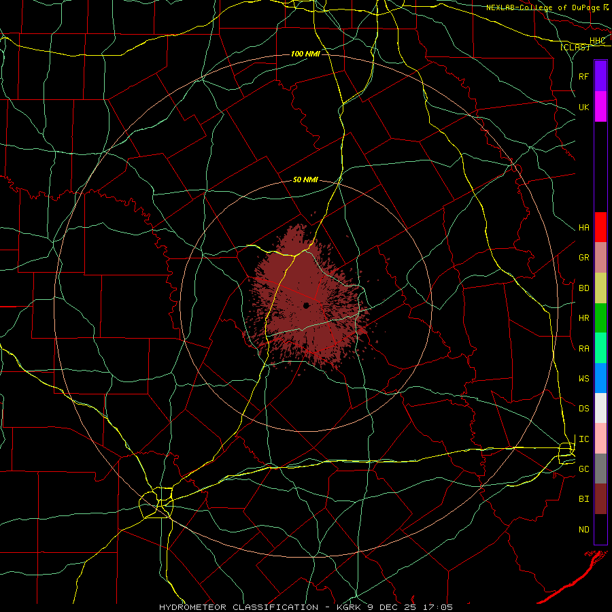Click the 100 NMI range ring label

point(305,54)
